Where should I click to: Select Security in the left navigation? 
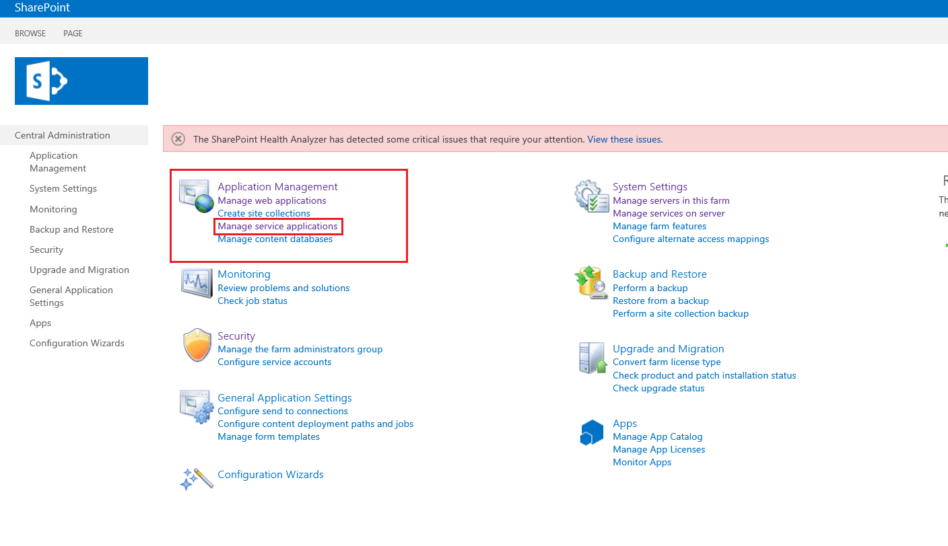(x=46, y=249)
